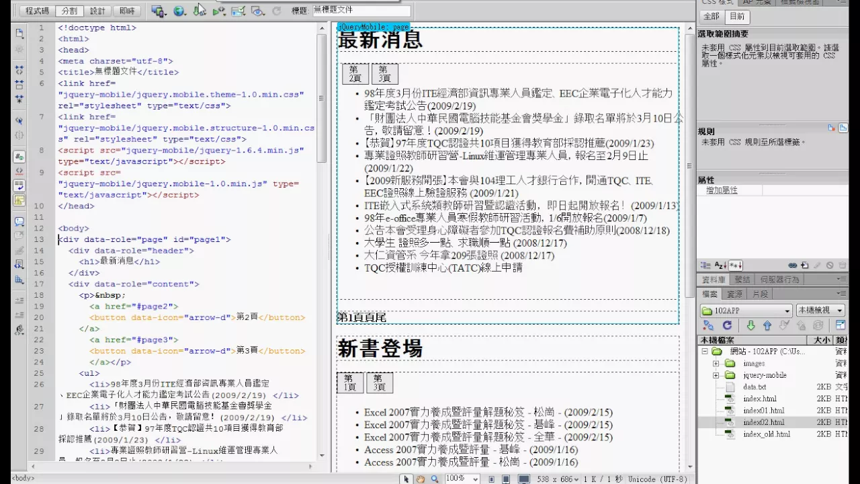This screenshot has height=484, width=860.
Task: Select index01.html in Files panel
Action: (x=763, y=411)
